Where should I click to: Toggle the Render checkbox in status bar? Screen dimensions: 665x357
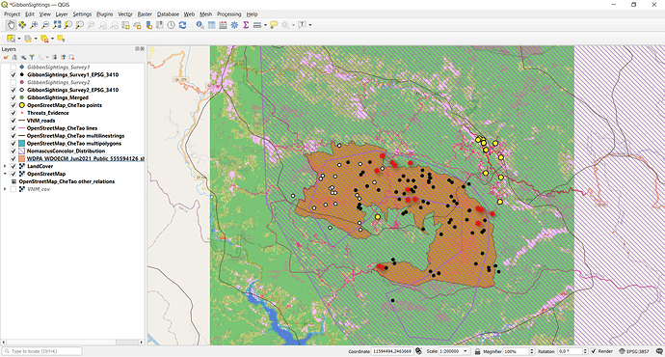594,351
